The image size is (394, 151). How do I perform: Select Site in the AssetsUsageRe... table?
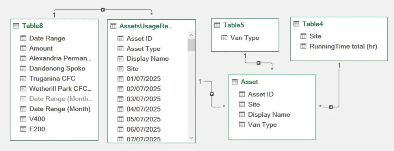click(x=132, y=69)
